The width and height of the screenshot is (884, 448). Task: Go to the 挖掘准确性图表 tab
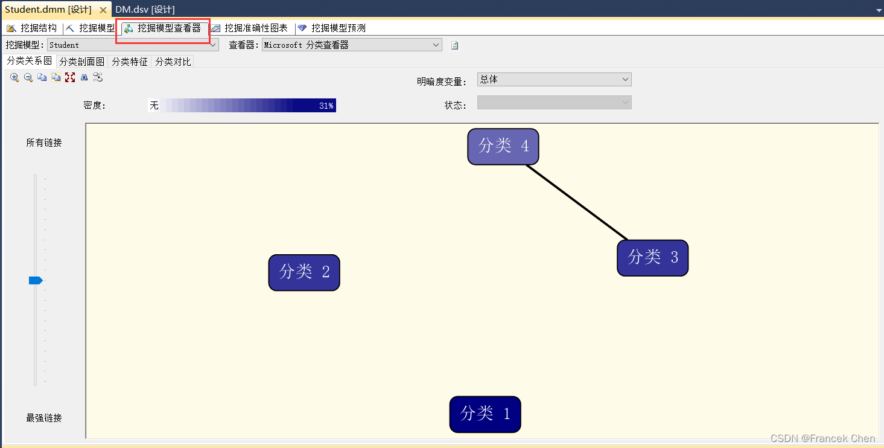[x=250, y=28]
